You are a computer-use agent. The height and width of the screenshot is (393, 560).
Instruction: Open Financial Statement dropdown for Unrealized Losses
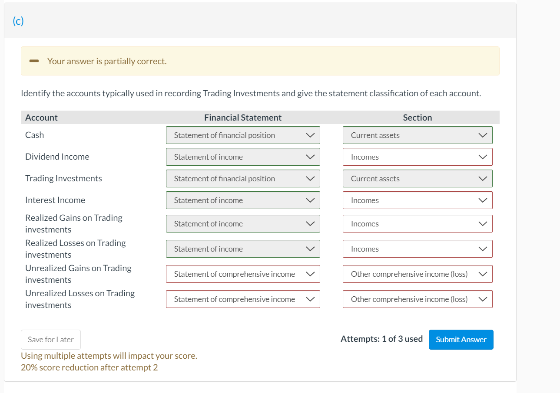tap(243, 299)
